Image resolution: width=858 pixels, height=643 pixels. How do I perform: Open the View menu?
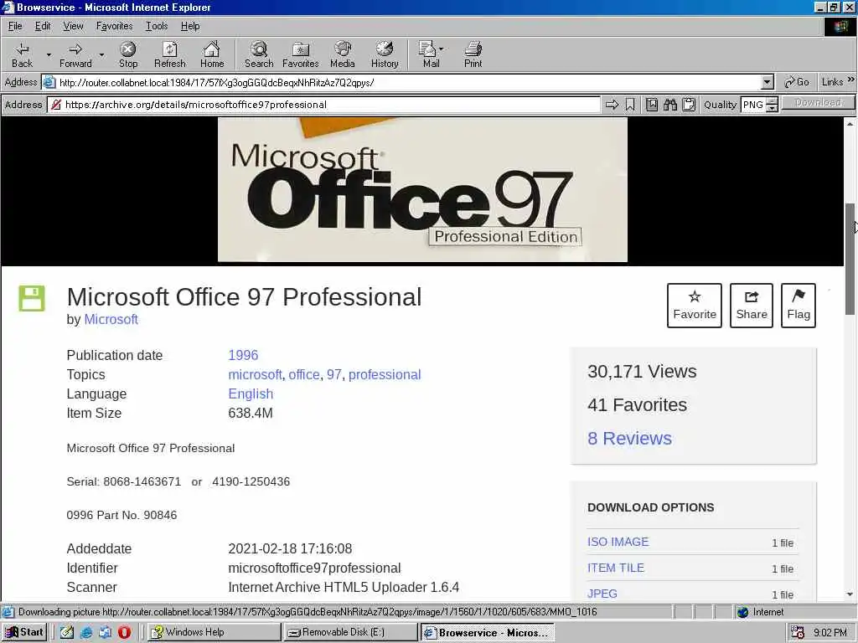[x=73, y=26]
